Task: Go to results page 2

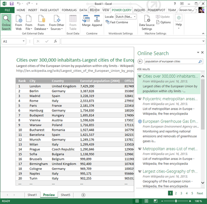Action: click(176, 193)
